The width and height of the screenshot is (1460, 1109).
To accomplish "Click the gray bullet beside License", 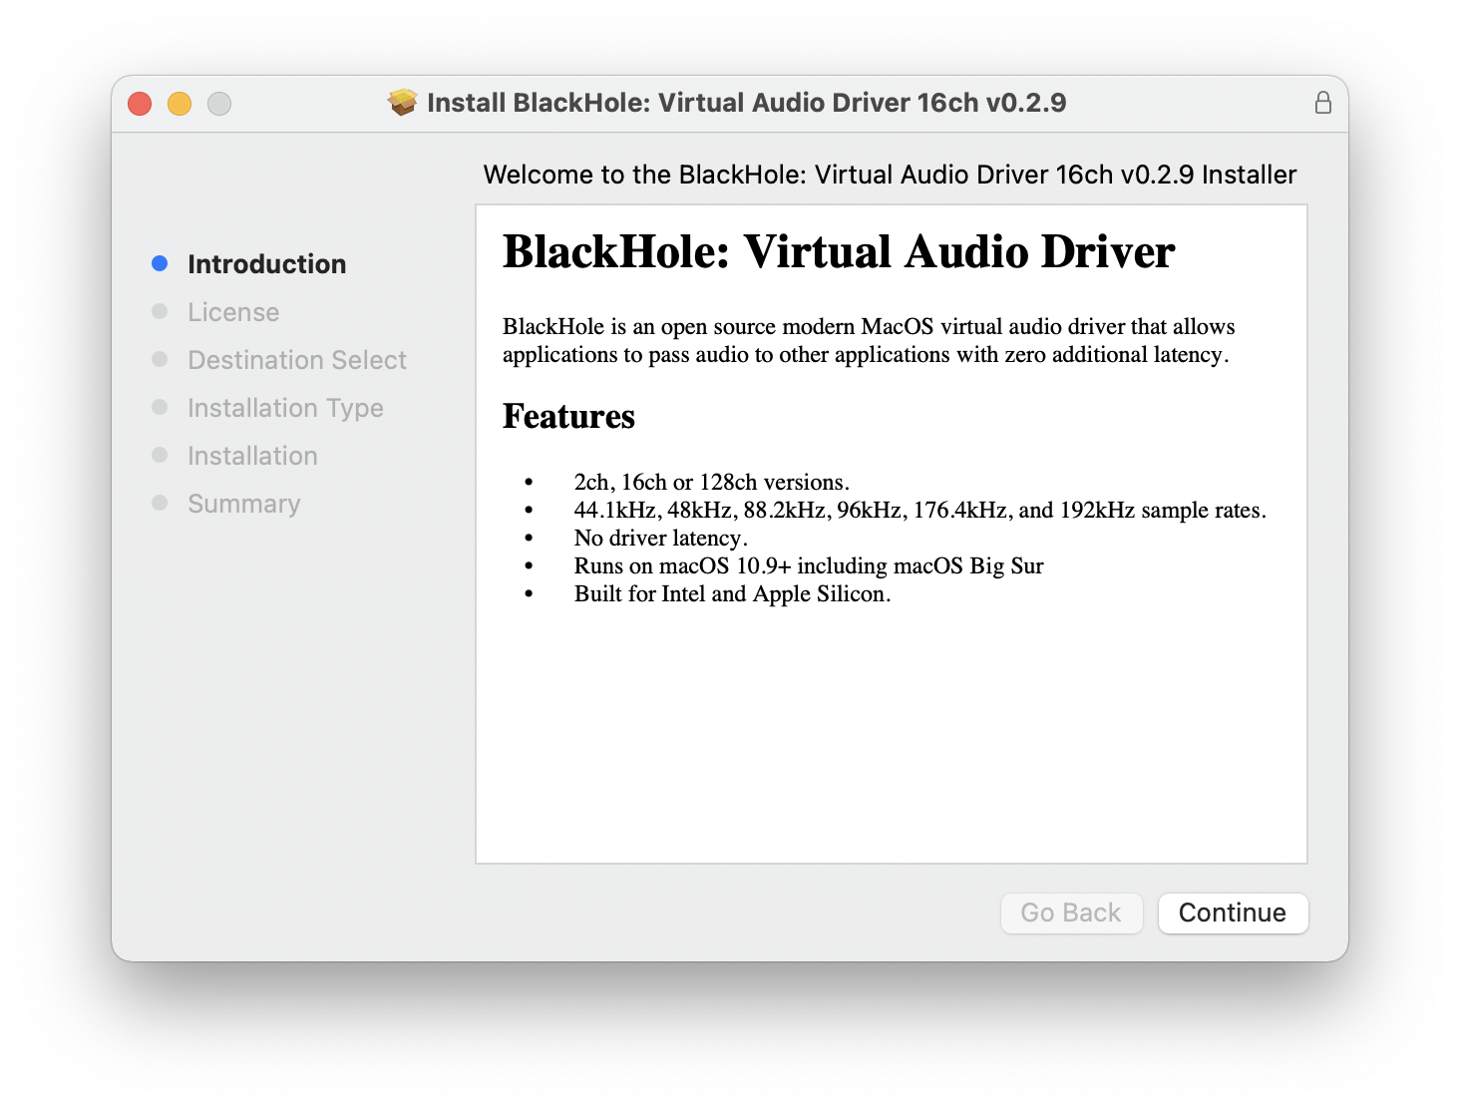I will point(160,311).
